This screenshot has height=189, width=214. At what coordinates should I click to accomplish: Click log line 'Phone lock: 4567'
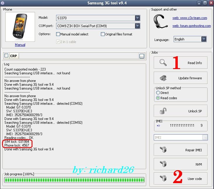pyautogui.click(x=17, y=145)
